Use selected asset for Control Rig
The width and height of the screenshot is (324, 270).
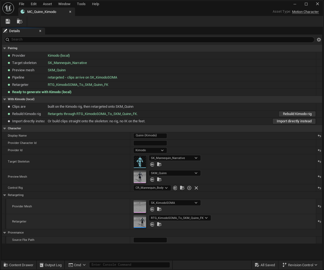point(175,188)
